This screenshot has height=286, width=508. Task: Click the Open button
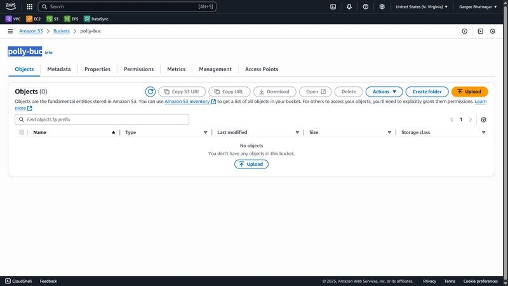(x=315, y=92)
